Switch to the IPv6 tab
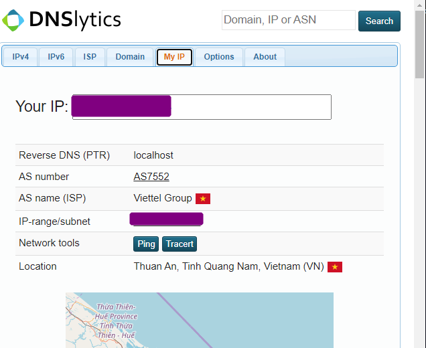 56,57
